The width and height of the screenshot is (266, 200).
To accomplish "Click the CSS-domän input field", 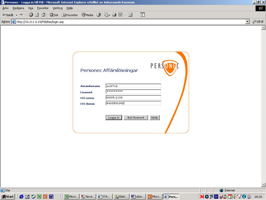I will [x=133, y=103].
